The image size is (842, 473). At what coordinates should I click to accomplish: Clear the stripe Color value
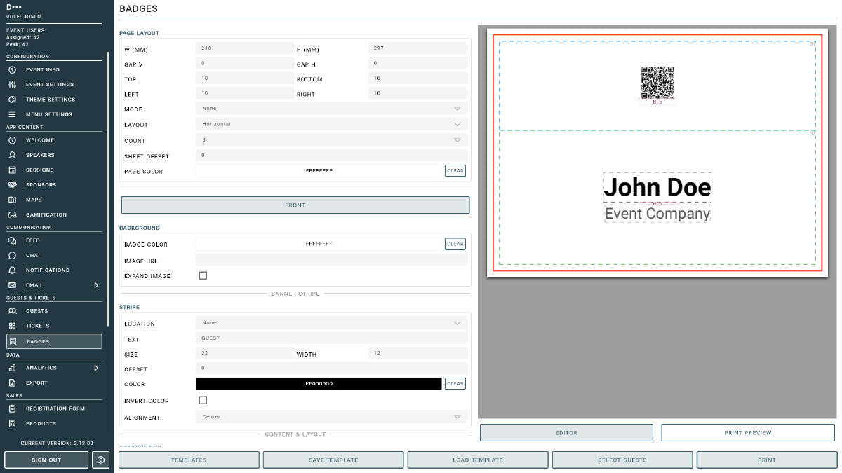point(455,384)
